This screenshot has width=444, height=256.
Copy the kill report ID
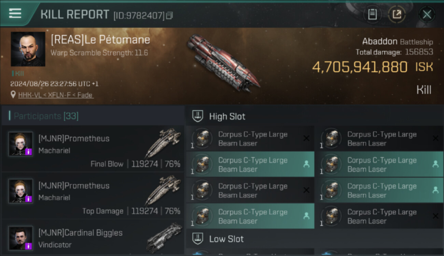pos(170,15)
